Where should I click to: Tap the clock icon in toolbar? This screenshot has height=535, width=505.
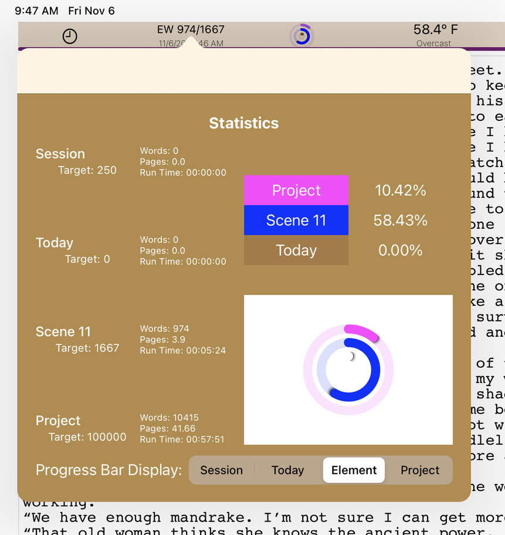[x=70, y=36]
